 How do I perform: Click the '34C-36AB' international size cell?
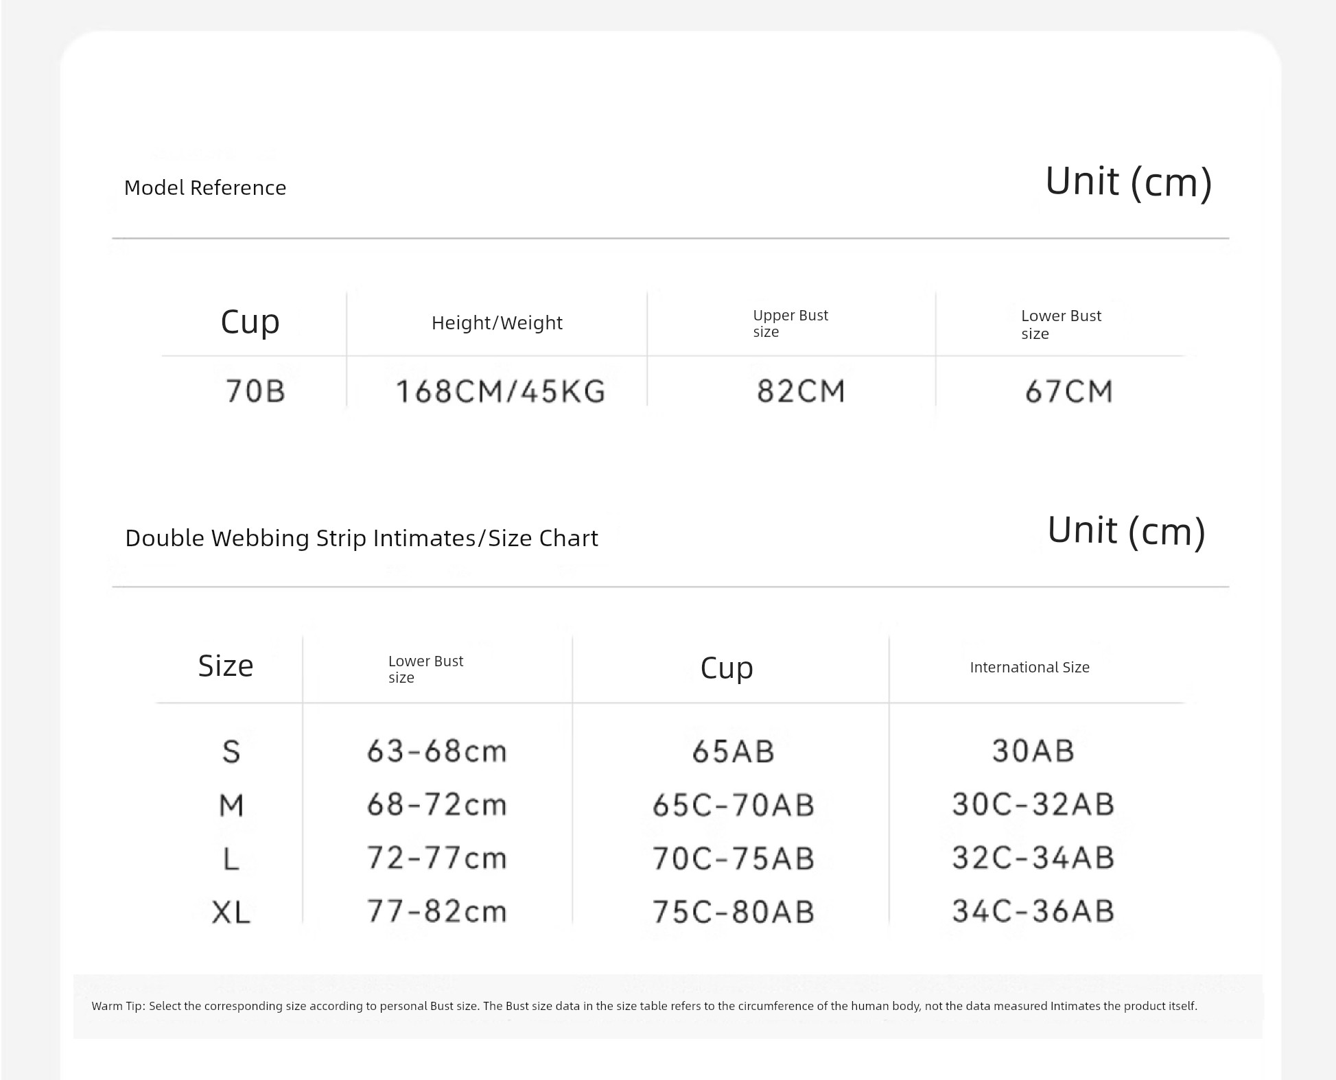click(x=1033, y=911)
